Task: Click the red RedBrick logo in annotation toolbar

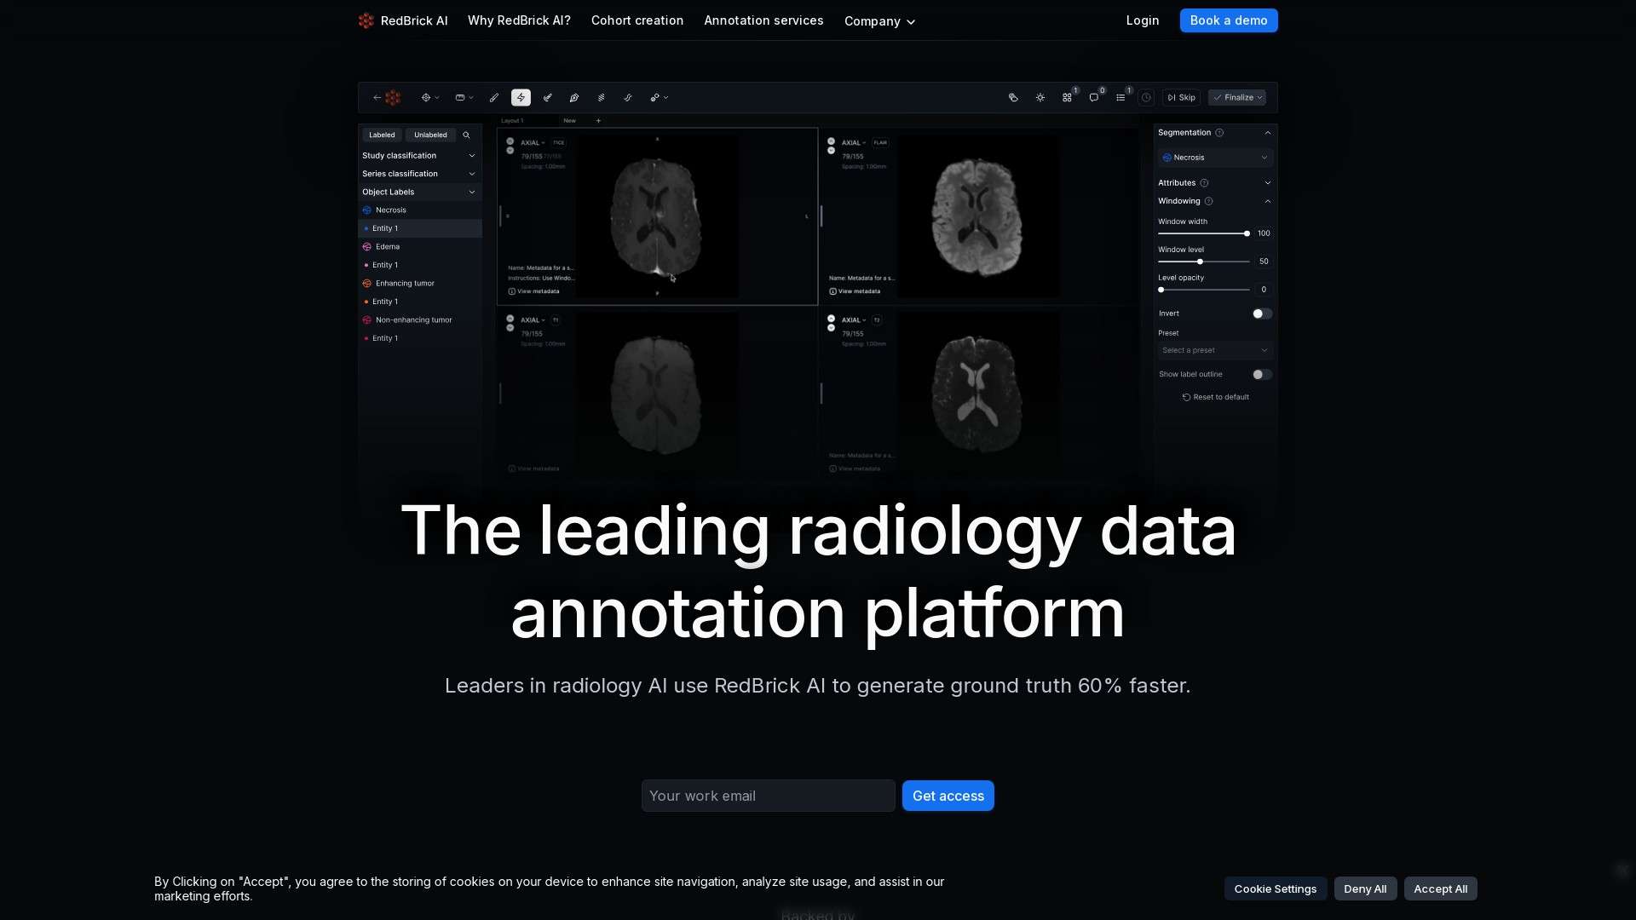Action: pyautogui.click(x=393, y=98)
